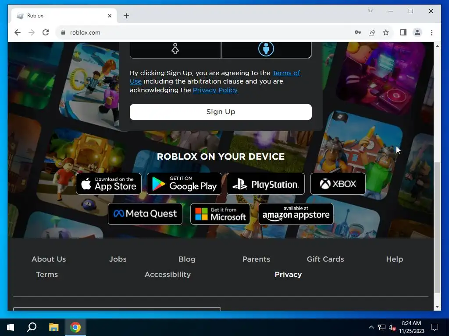449x336 pixels.
Task: Select the Roblox browser tab
Action: coord(64,16)
